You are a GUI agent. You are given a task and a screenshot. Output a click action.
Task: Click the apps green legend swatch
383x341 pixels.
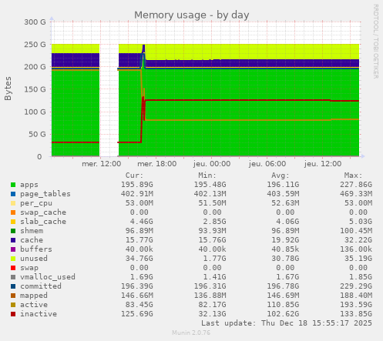click(x=13, y=185)
